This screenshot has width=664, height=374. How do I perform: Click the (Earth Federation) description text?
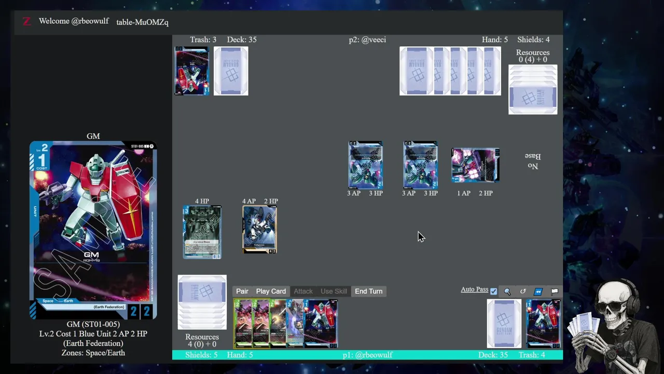coord(93,343)
